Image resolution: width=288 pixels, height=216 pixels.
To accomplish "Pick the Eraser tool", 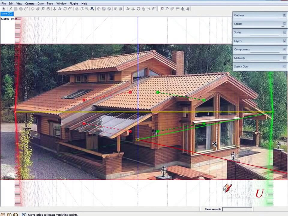I will coord(38,9).
